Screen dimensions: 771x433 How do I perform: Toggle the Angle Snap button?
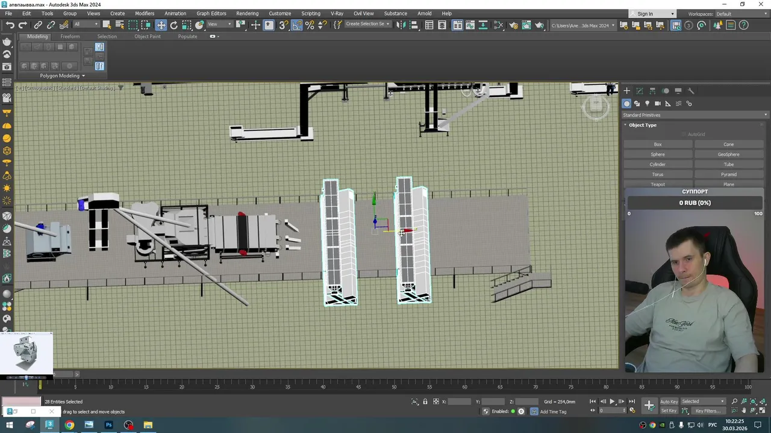(x=296, y=25)
